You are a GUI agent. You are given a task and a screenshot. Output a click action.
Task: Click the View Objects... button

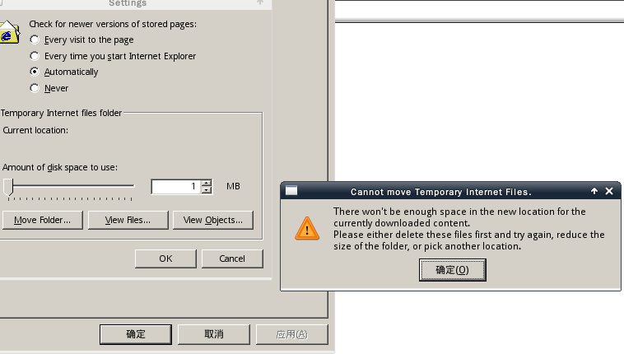213,220
